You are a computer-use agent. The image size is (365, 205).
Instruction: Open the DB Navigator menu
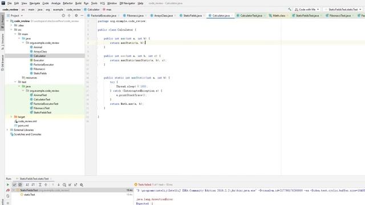(127, 3)
